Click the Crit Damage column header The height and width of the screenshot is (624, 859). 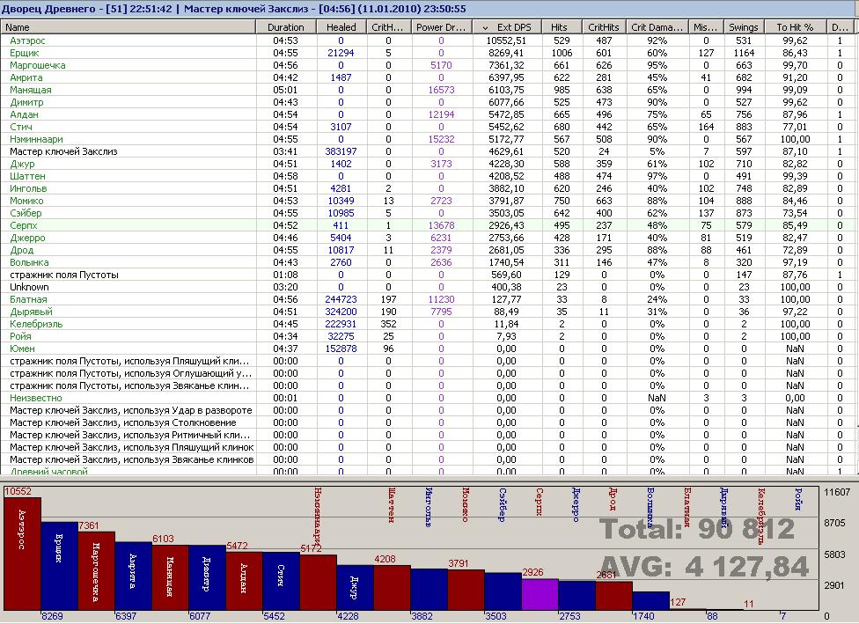[657, 27]
